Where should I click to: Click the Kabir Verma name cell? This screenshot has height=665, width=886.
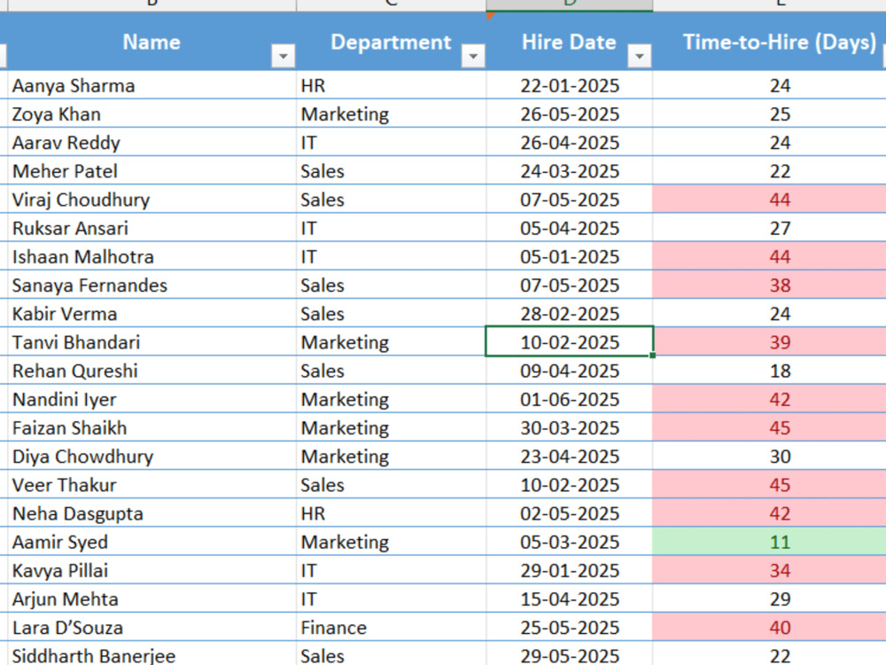click(x=152, y=313)
